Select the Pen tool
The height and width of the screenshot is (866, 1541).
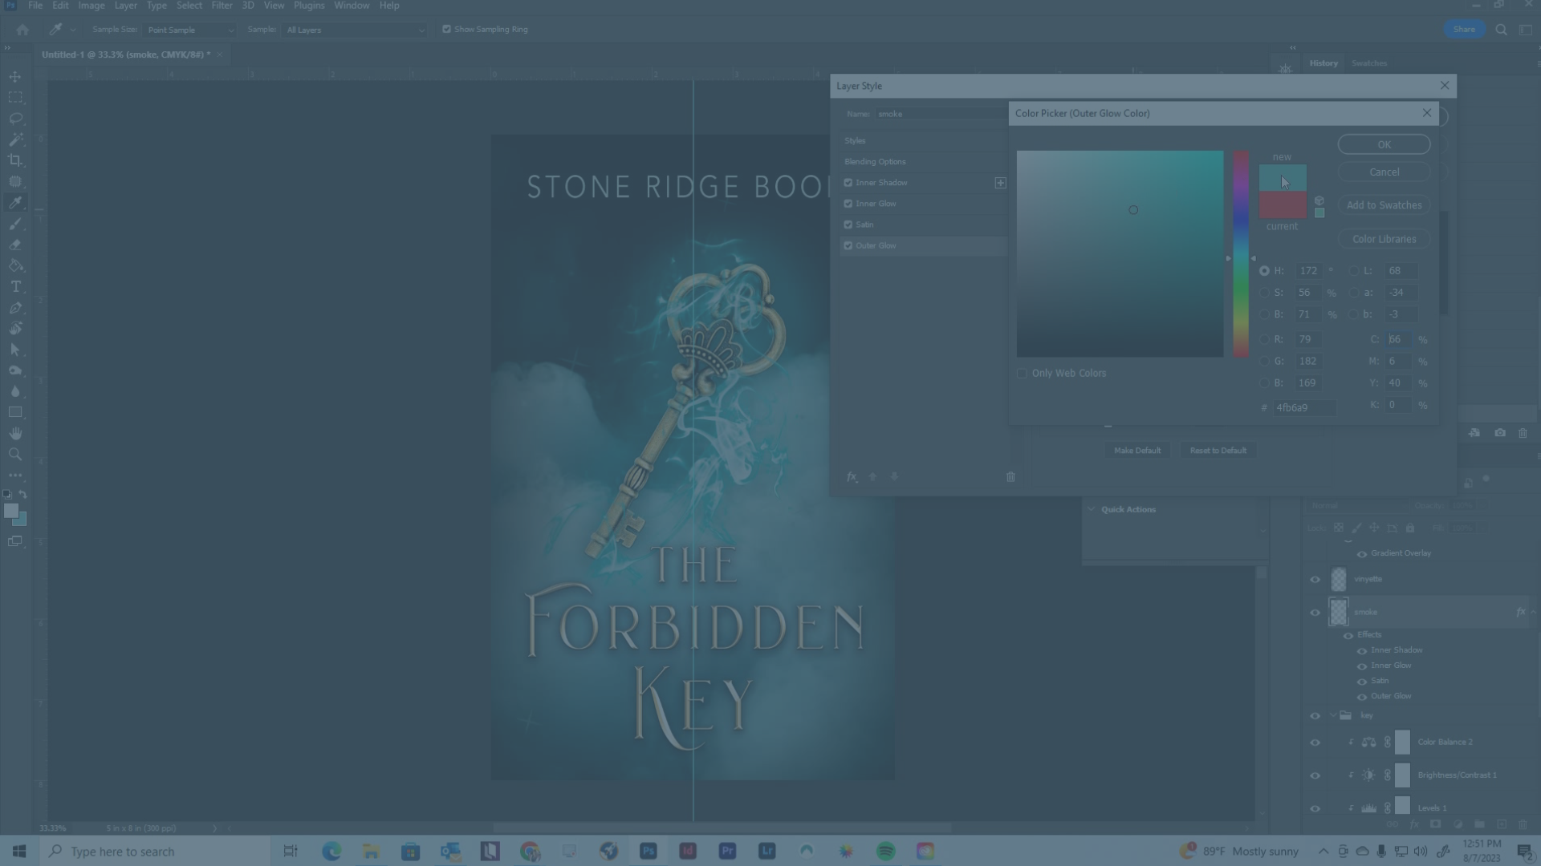coord(15,308)
